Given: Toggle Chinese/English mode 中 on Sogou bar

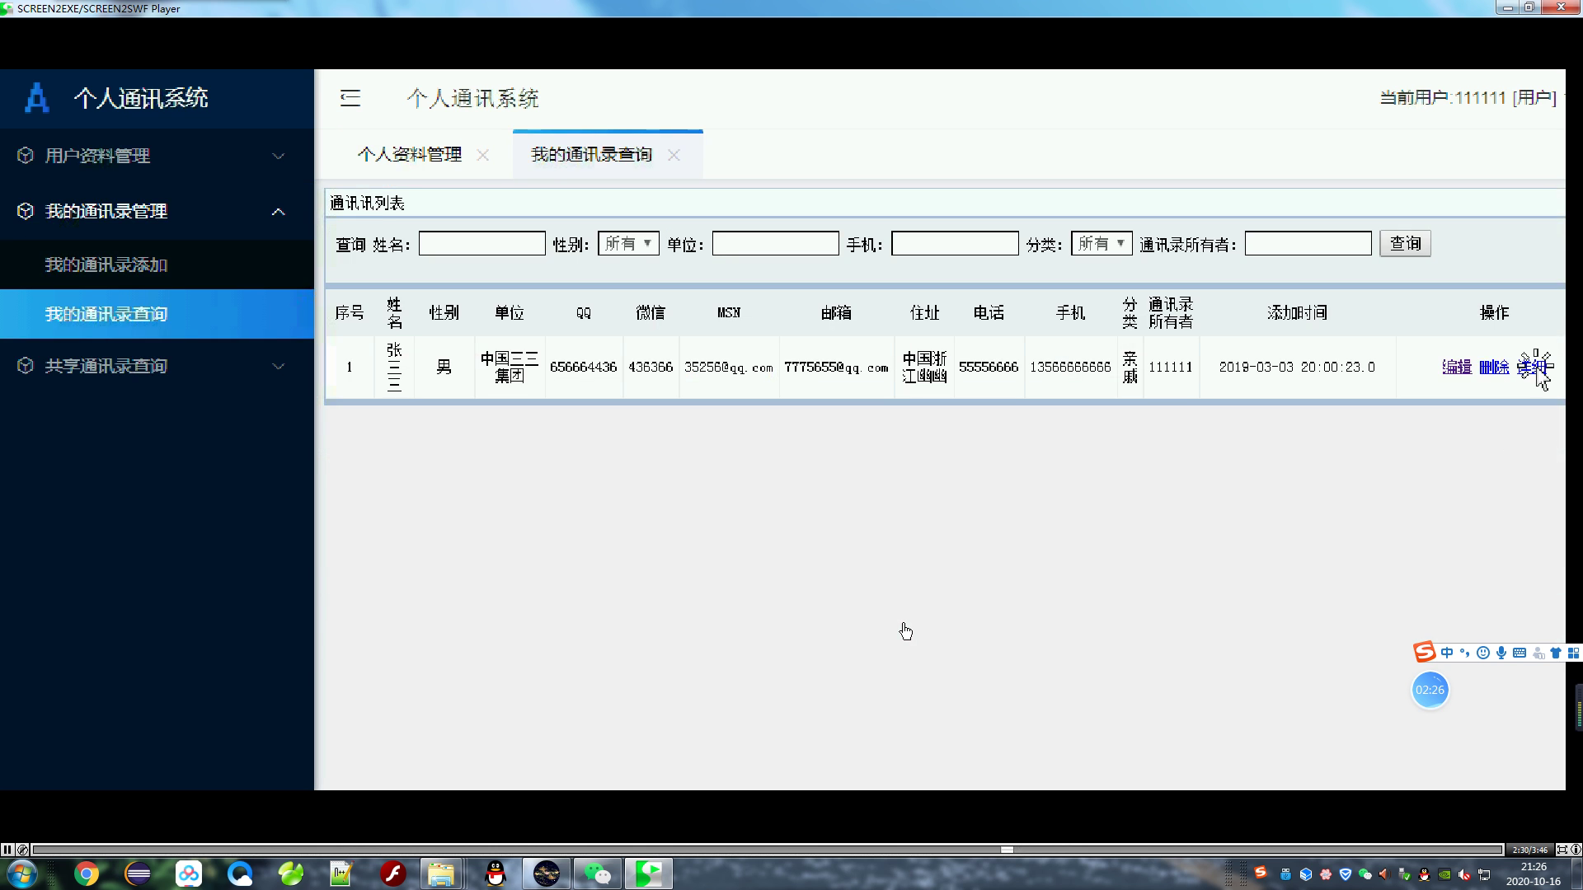Looking at the screenshot, I should (x=1447, y=653).
